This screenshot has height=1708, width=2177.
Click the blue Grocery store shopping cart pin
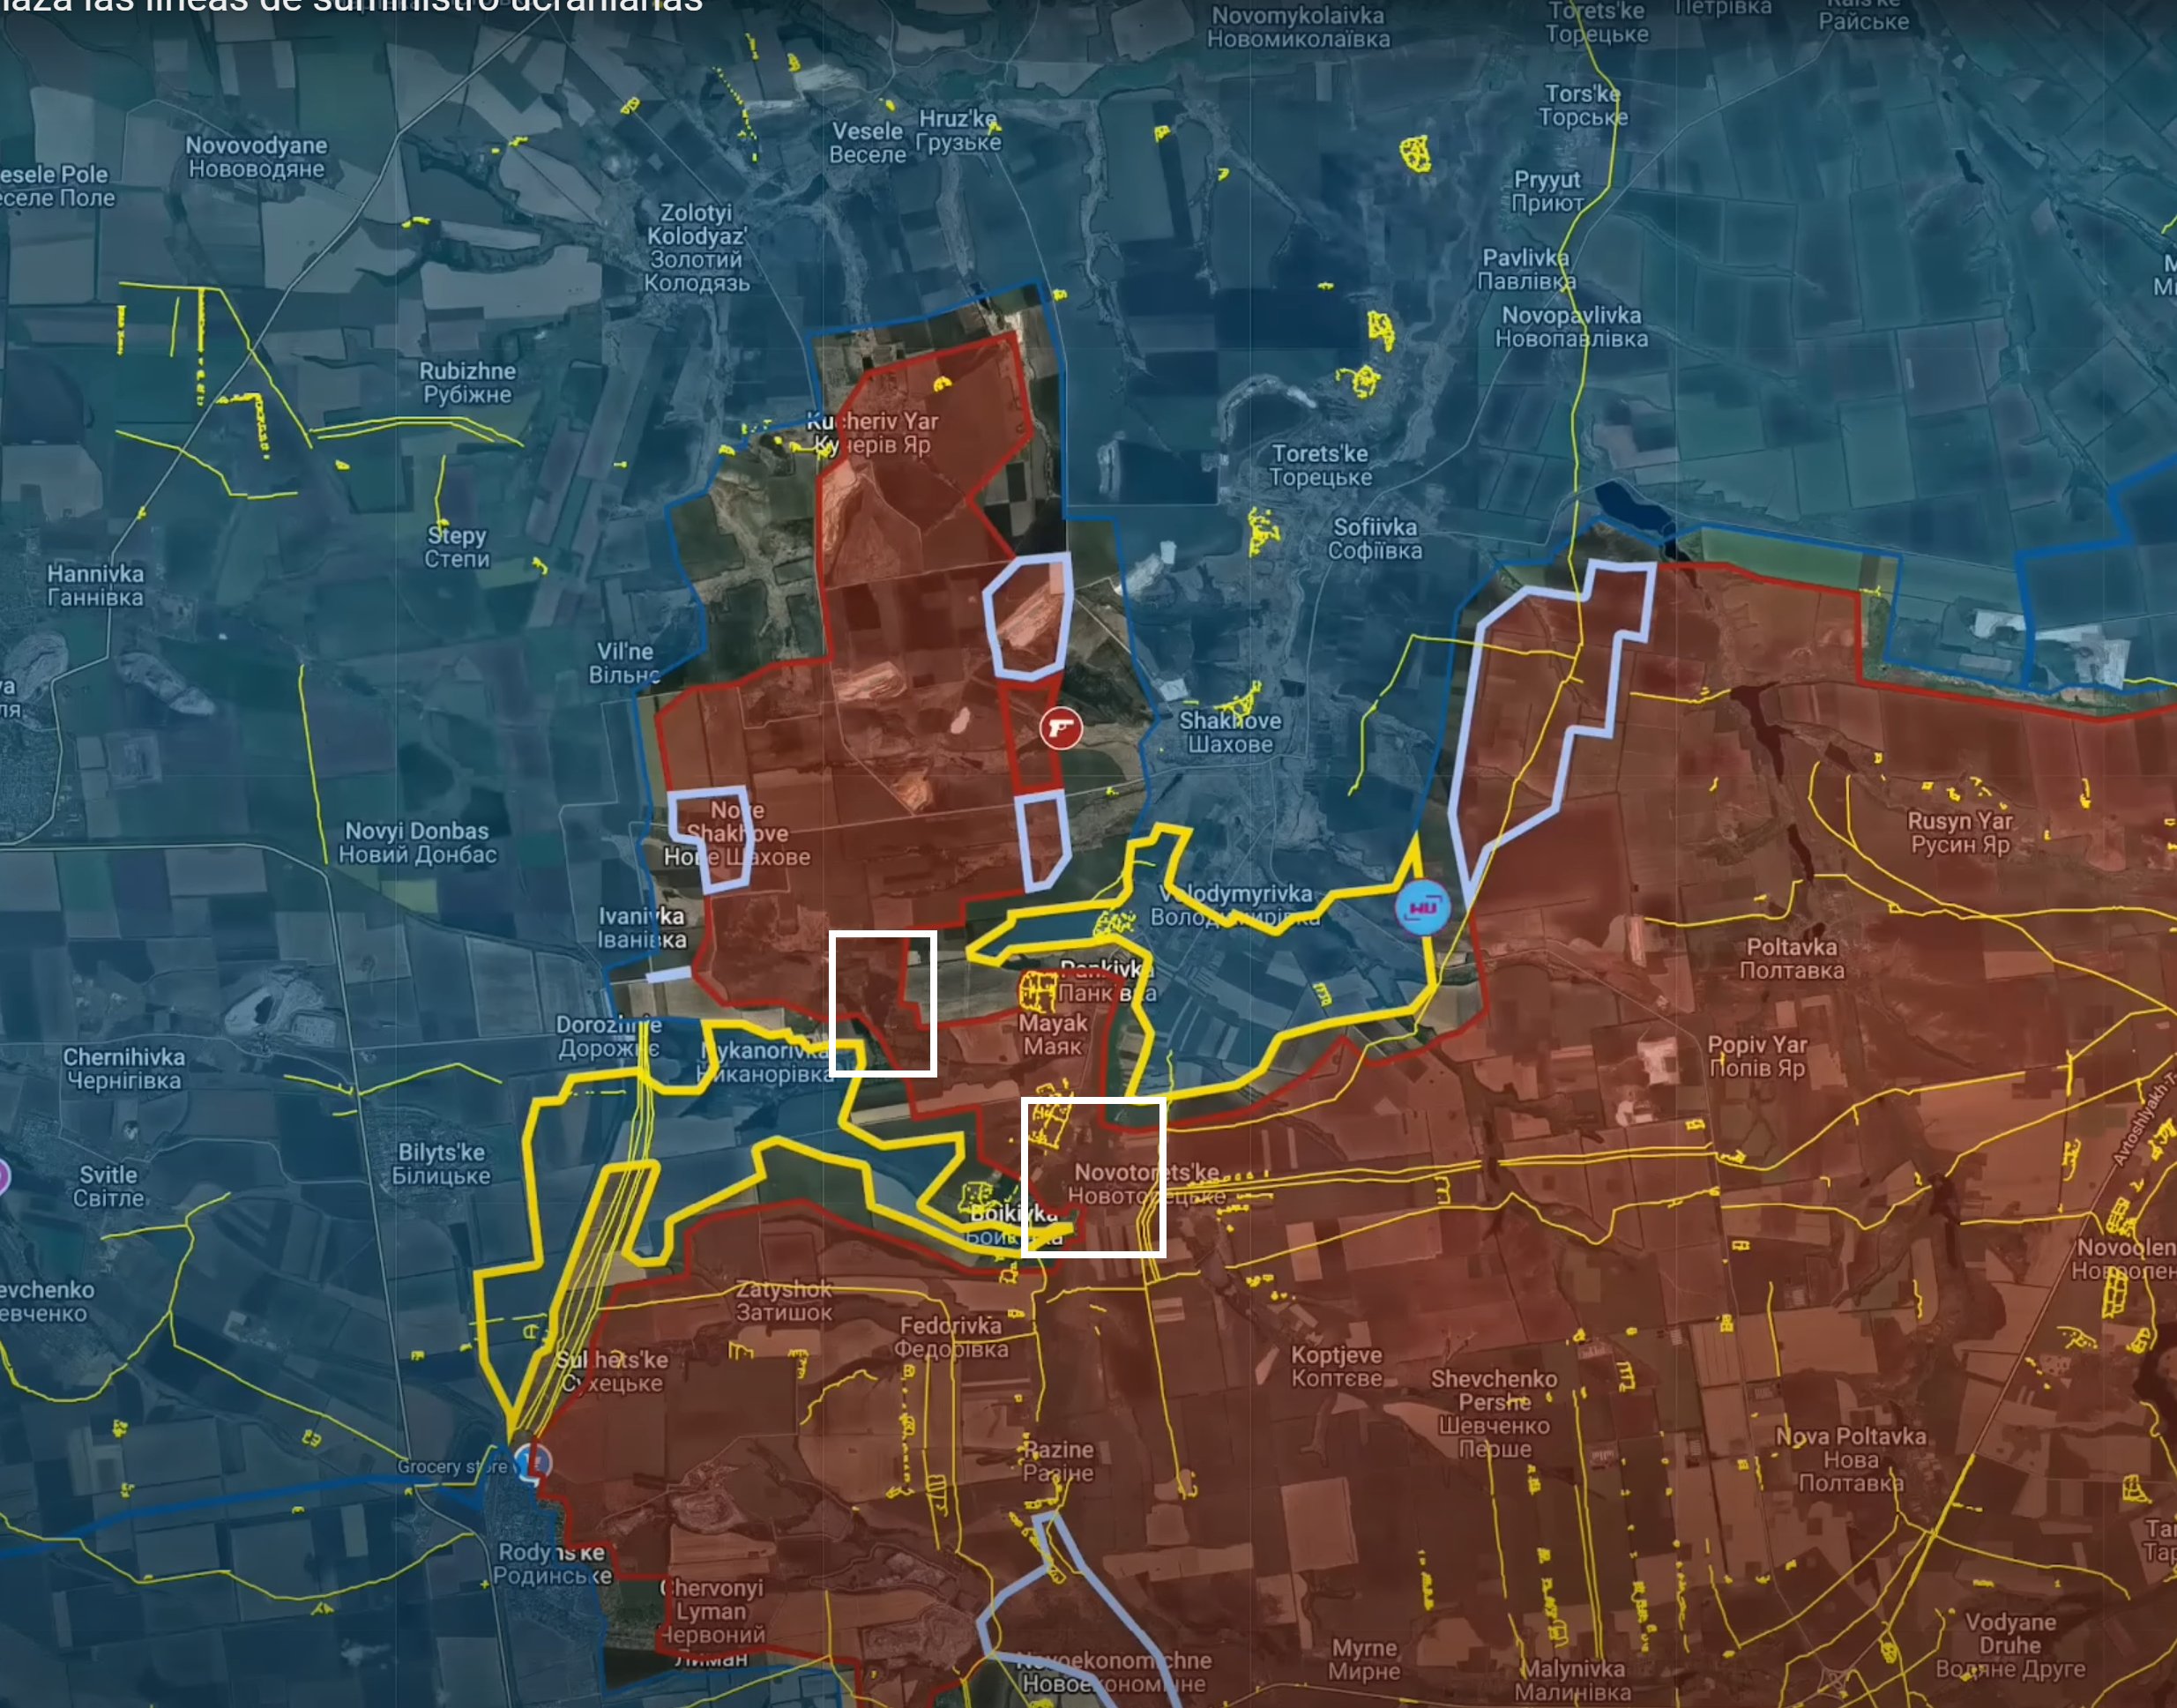point(533,1462)
